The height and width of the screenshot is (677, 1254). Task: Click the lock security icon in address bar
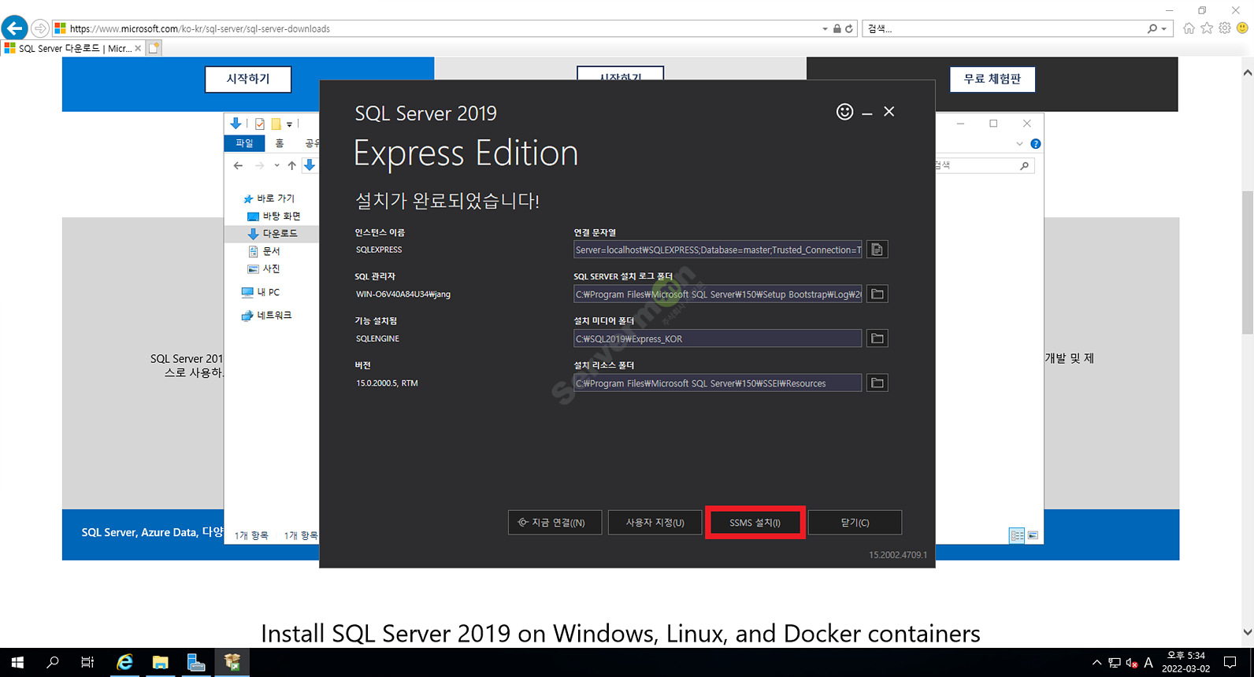(837, 28)
